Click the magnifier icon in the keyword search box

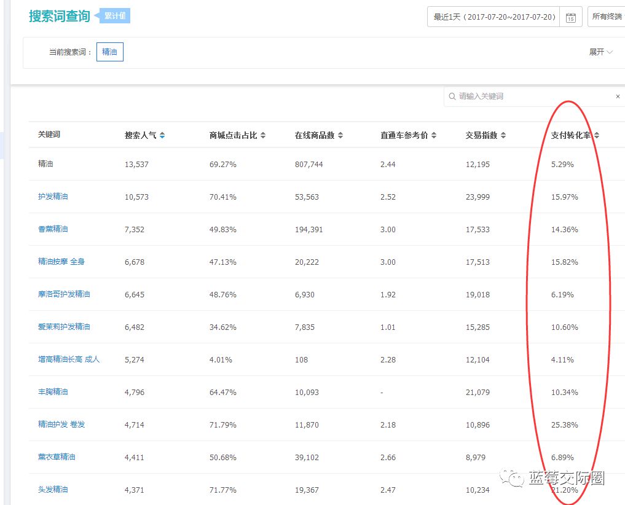(x=450, y=96)
